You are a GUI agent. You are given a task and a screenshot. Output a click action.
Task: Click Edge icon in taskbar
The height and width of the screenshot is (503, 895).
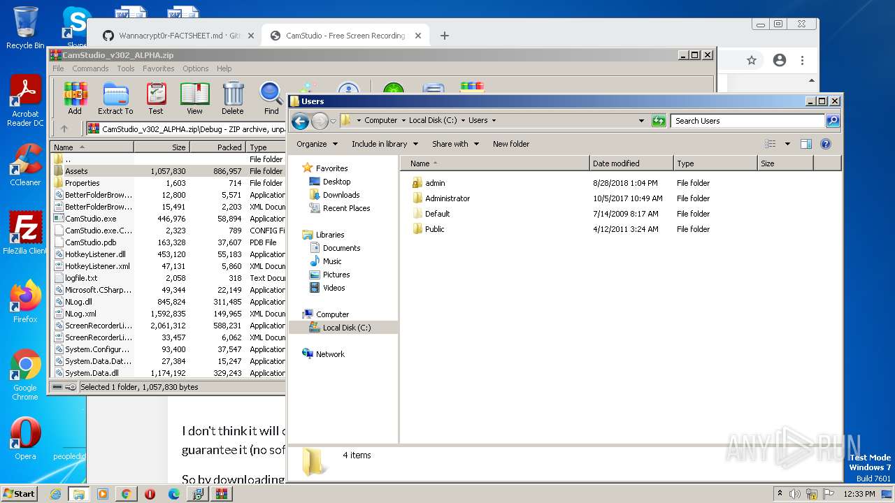coord(174,494)
